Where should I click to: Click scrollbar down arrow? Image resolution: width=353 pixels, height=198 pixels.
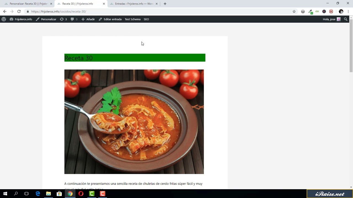pos(351,187)
